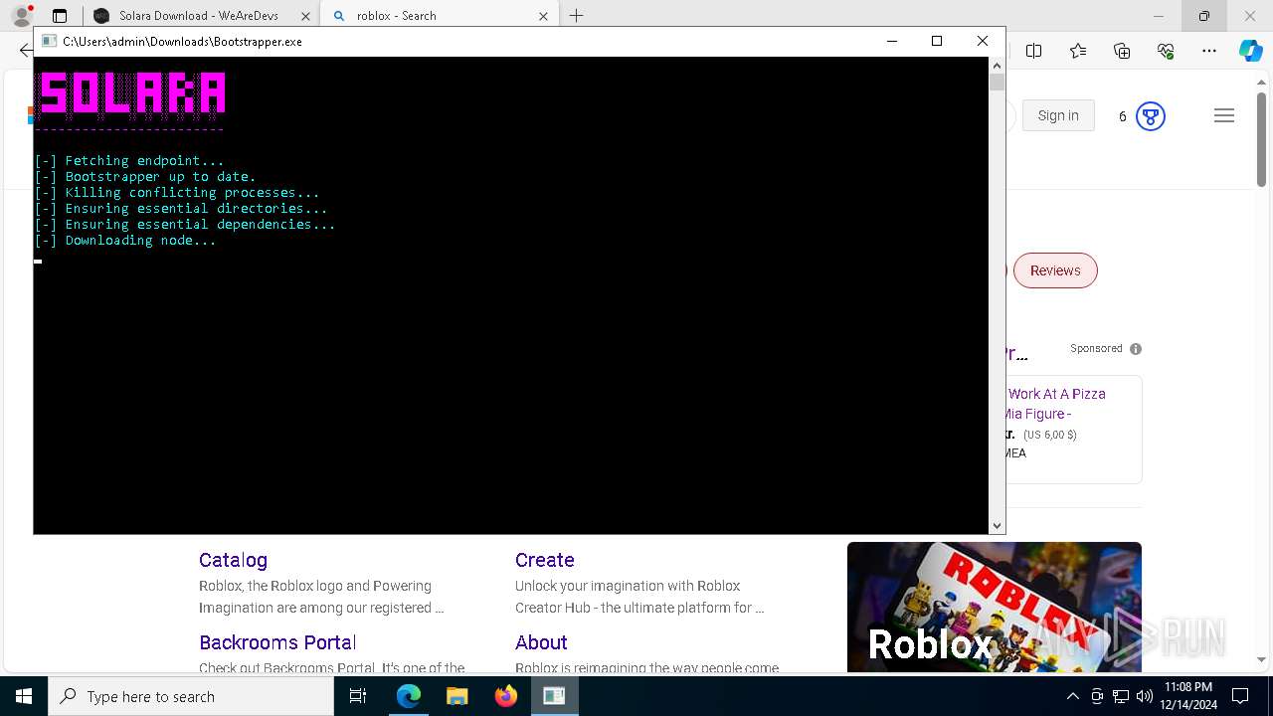Open Microsoft Rewards medal icon
The width and height of the screenshot is (1273, 716).
click(1150, 116)
